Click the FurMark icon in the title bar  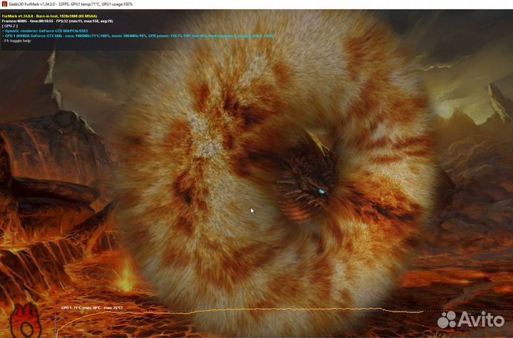coord(4,4)
